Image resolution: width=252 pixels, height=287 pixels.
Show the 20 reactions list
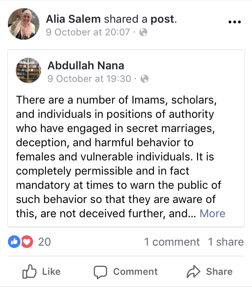click(44, 242)
